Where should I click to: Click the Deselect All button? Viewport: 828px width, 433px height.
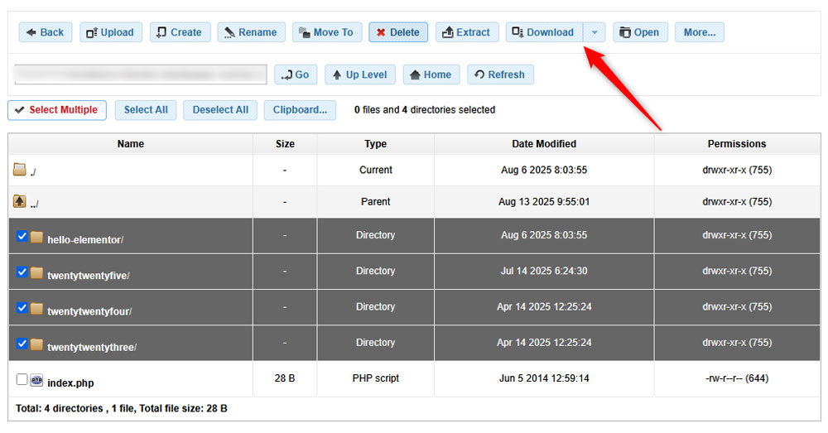point(220,110)
